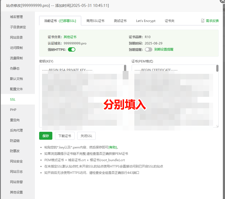Viewport: 225px width, 199px height.
Task: Toggle the 强制HTTPS switch off
Action: pyautogui.click(x=72, y=49)
